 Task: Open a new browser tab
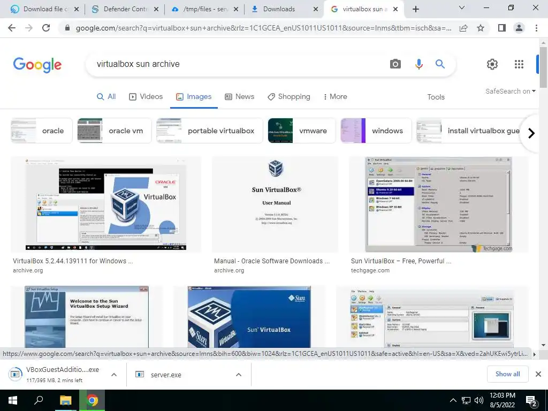pyautogui.click(x=415, y=10)
